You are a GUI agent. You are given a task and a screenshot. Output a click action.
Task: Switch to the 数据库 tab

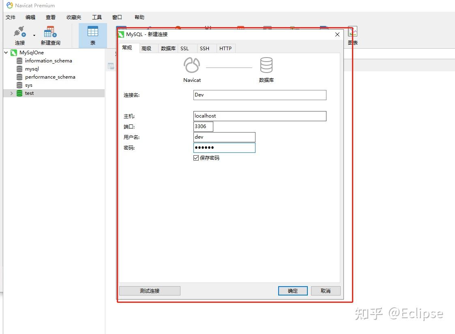[168, 48]
